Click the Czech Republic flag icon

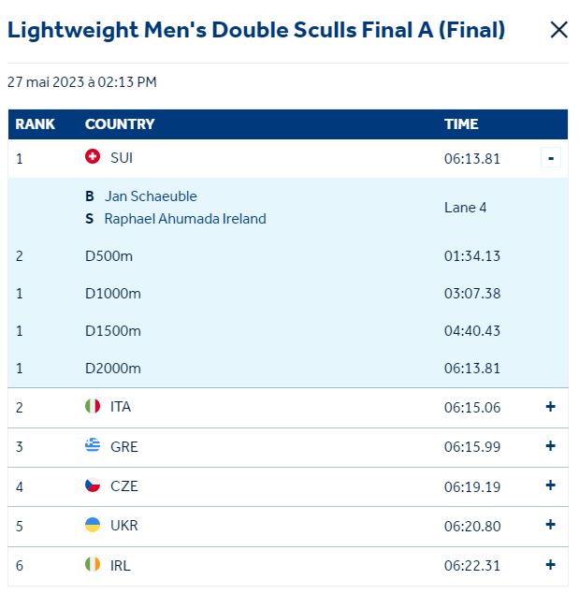[93, 485]
